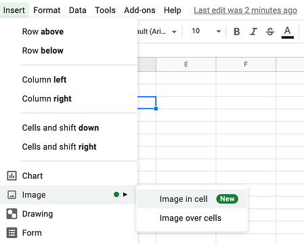Open the Insert menu

tap(14, 10)
